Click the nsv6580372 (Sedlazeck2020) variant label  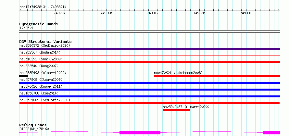[x=45, y=45]
